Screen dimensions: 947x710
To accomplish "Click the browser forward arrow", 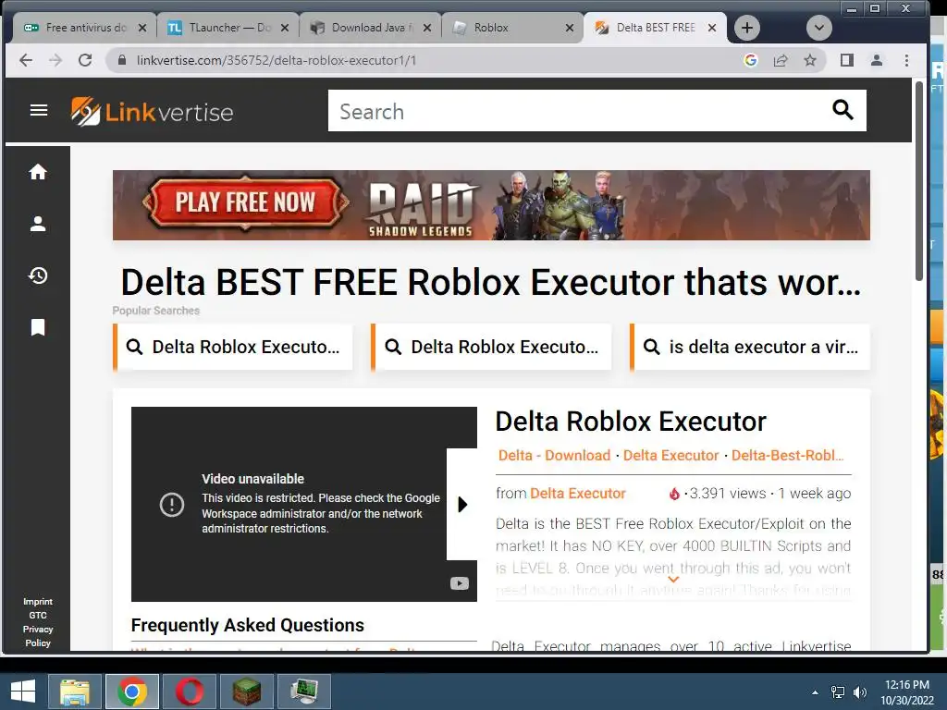I will (x=55, y=60).
